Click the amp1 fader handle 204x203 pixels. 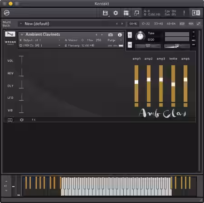pyautogui.click(x=136, y=82)
